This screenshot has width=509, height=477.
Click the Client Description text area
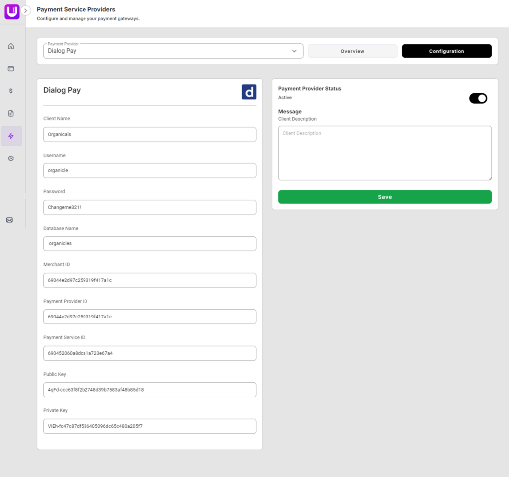pos(385,153)
